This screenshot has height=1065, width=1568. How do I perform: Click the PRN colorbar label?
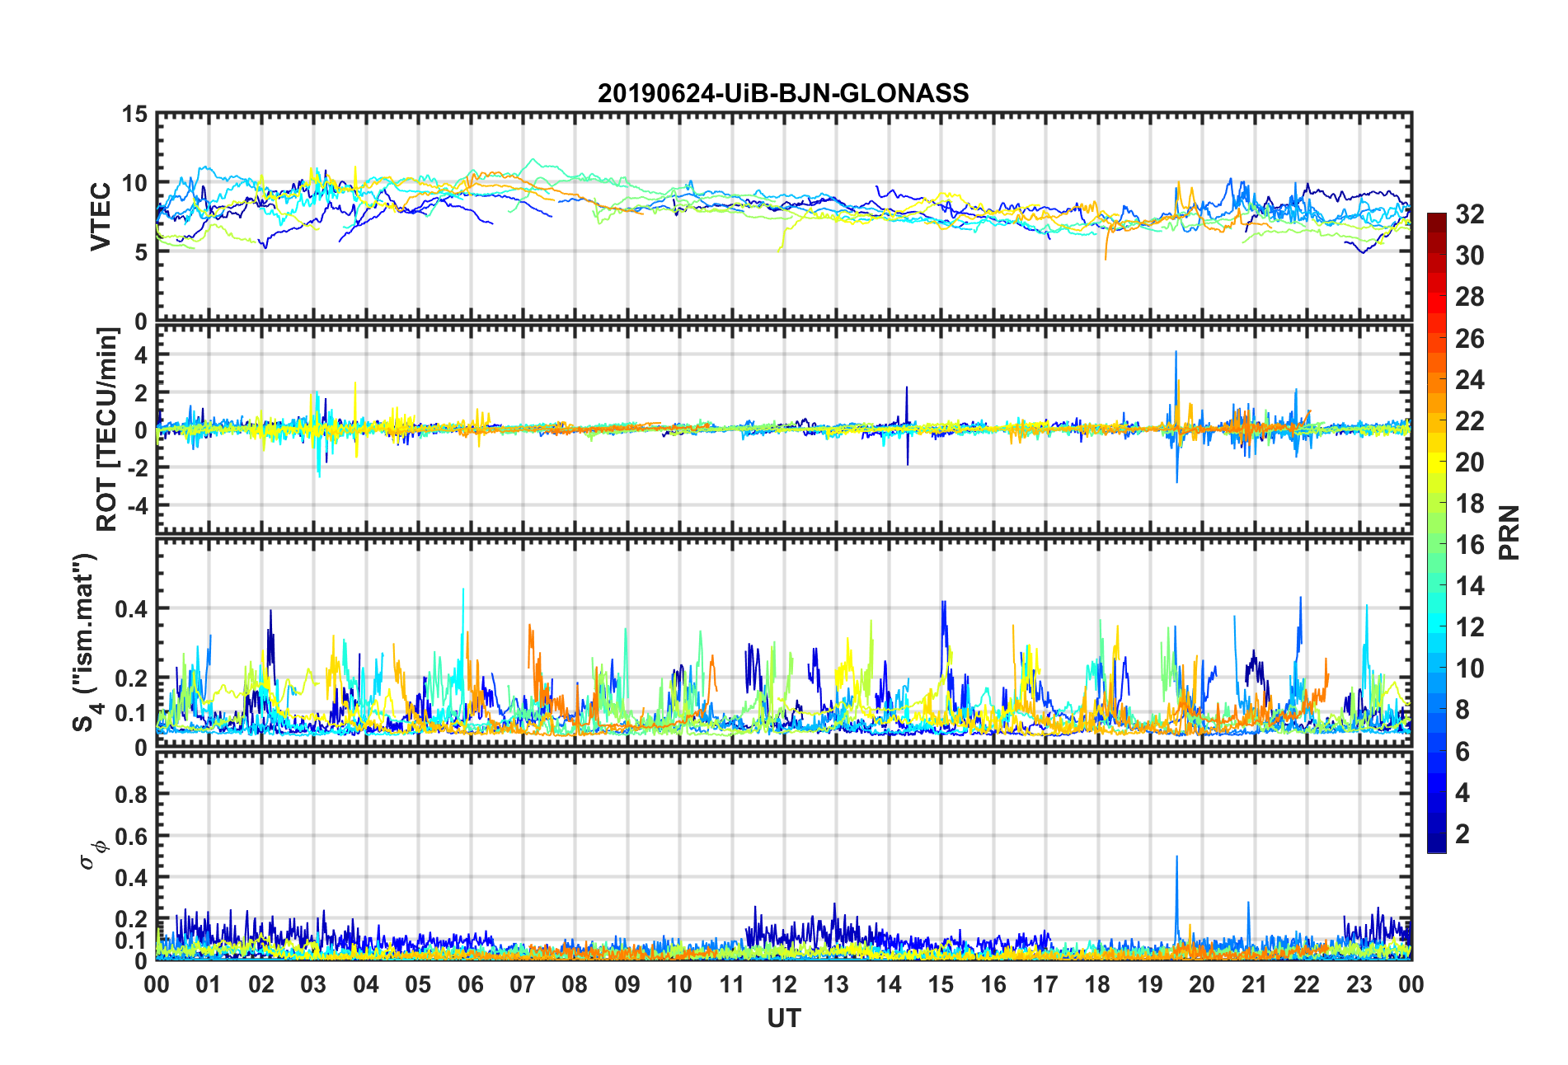click(x=1509, y=532)
